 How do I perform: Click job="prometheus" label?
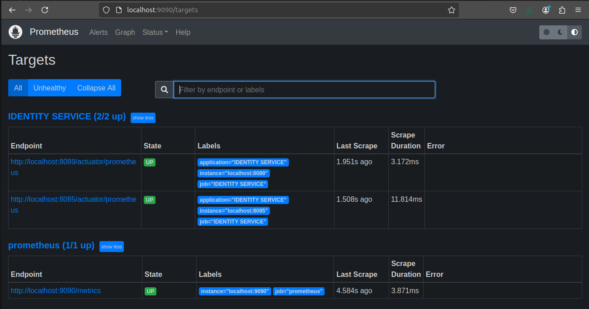pos(299,291)
